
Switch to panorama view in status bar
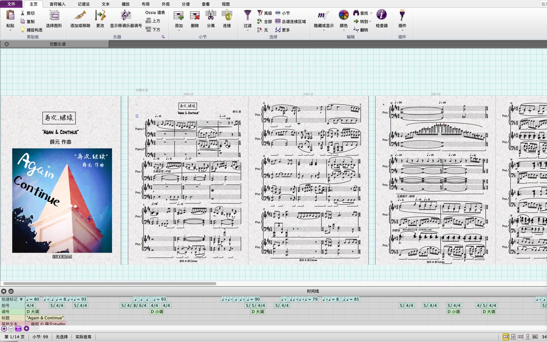tap(535, 337)
